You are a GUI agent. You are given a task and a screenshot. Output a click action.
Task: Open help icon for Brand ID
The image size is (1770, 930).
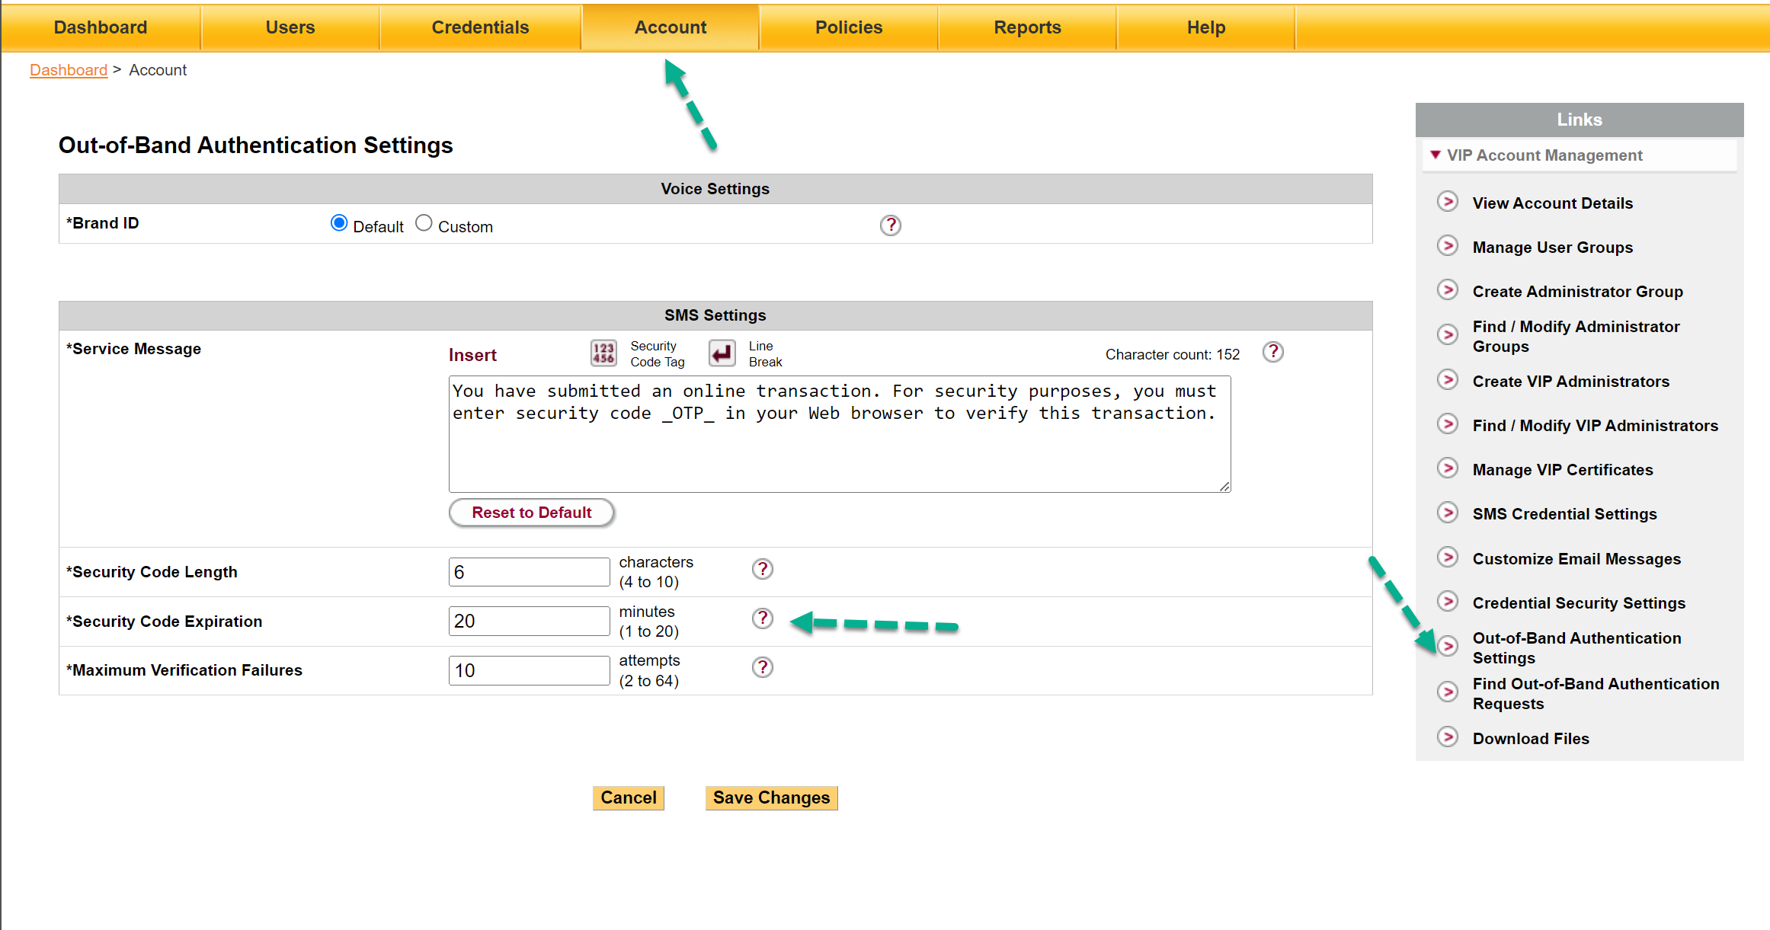pyautogui.click(x=890, y=225)
